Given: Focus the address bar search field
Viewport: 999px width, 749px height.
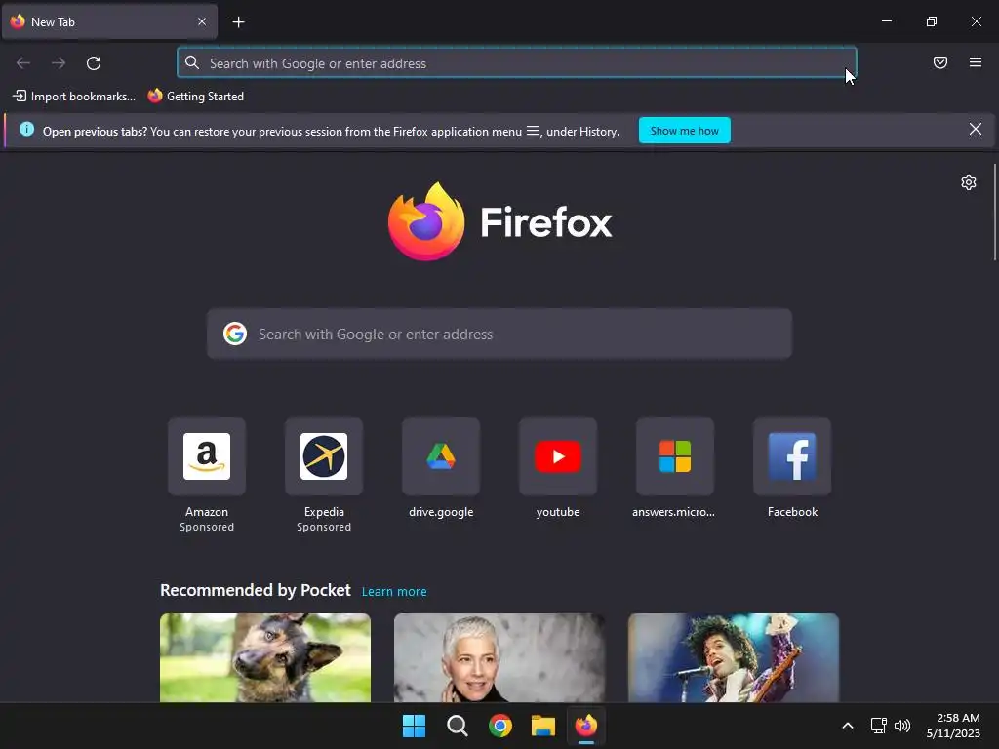Looking at the screenshot, I should [x=517, y=63].
